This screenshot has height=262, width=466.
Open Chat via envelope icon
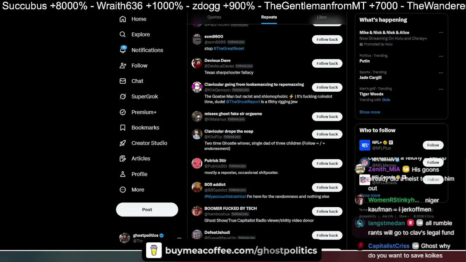123,81
